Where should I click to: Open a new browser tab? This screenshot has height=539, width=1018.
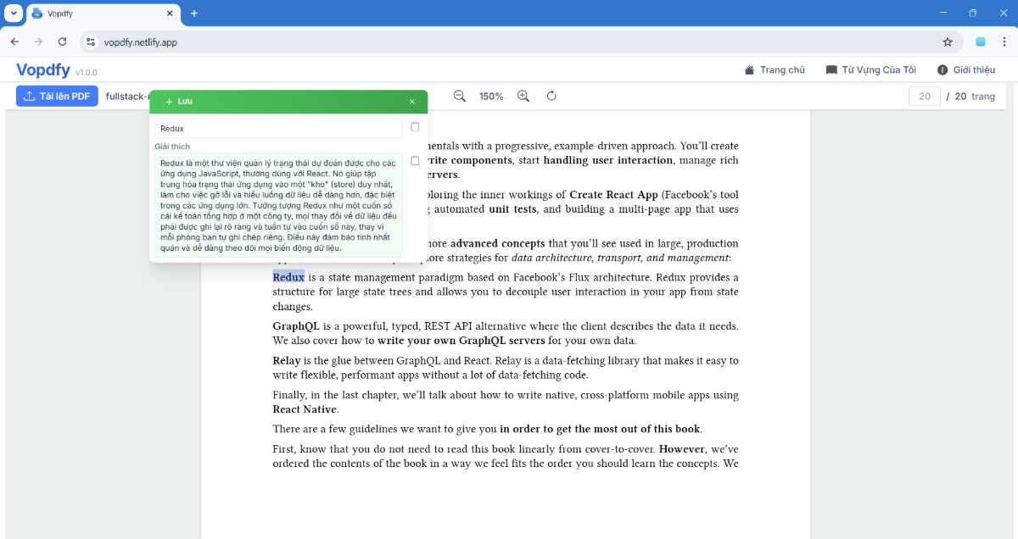click(194, 13)
